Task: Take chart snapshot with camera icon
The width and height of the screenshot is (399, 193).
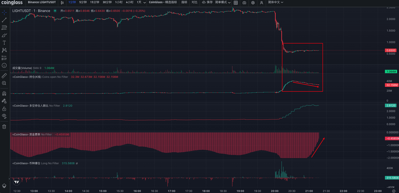Action: (x=244, y=2)
